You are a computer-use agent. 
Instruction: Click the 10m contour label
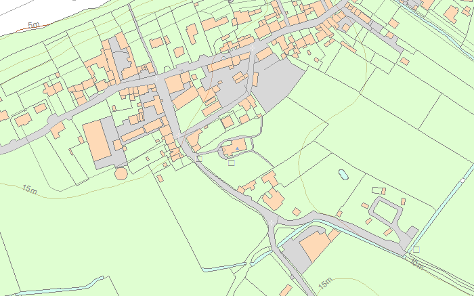coord(418,263)
